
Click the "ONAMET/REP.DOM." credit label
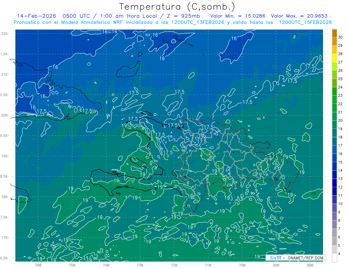(x=306, y=258)
